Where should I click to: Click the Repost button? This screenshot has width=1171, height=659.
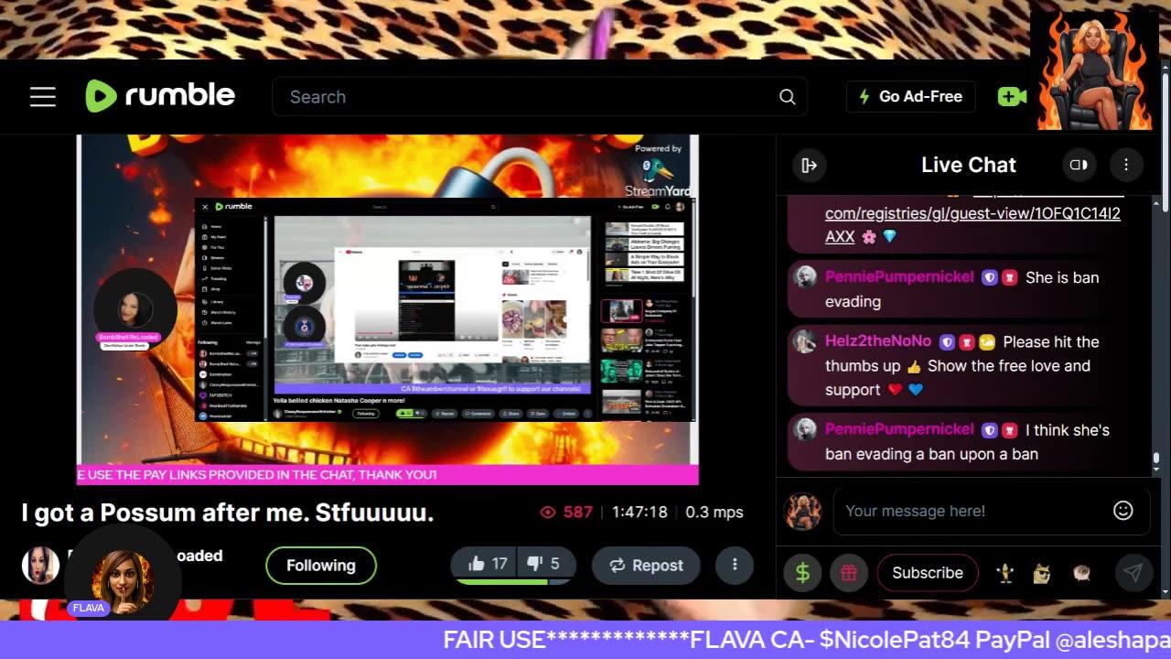(646, 566)
